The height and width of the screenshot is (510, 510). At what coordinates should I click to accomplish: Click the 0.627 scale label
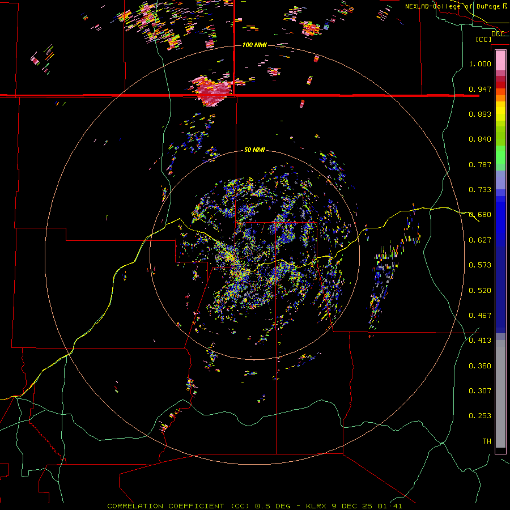pos(480,240)
